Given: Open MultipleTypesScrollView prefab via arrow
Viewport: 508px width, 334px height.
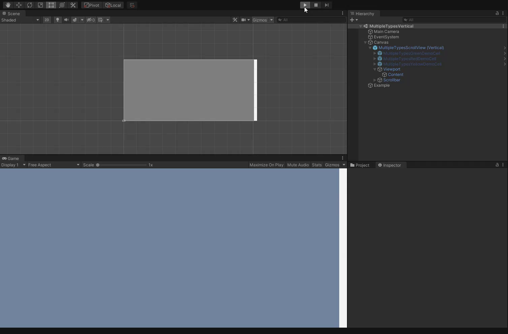Looking at the screenshot, I should pos(505,48).
